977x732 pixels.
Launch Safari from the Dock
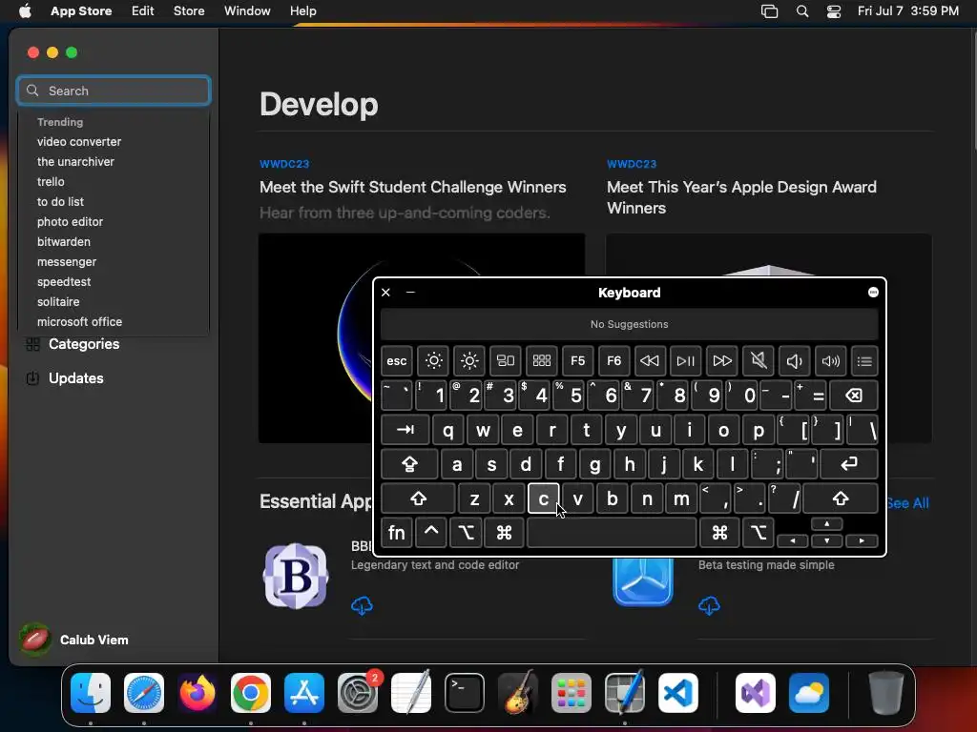coord(144,693)
